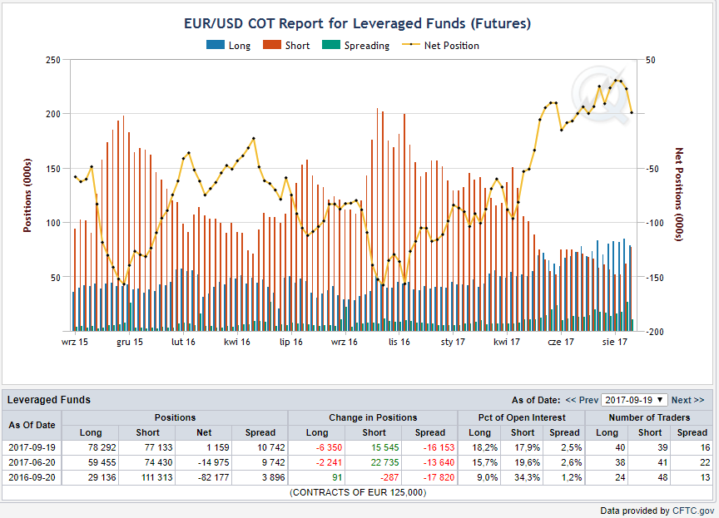The height and width of the screenshot is (518, 719).
Task: Click the Spread value 10 742
Action: coord(270,447)
